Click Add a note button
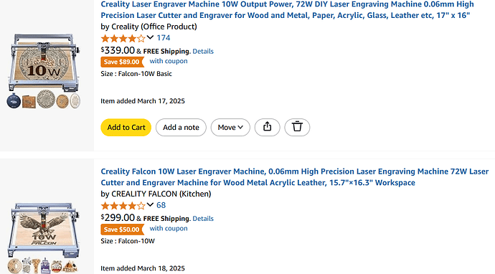This screenshot has width=495, height=274. (181, 127)
